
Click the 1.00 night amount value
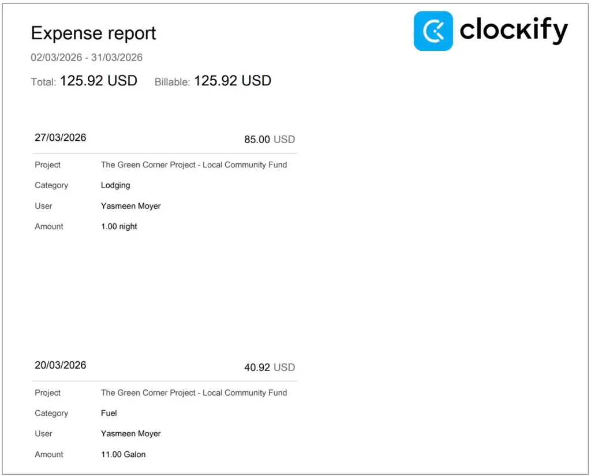coord(119,226)
